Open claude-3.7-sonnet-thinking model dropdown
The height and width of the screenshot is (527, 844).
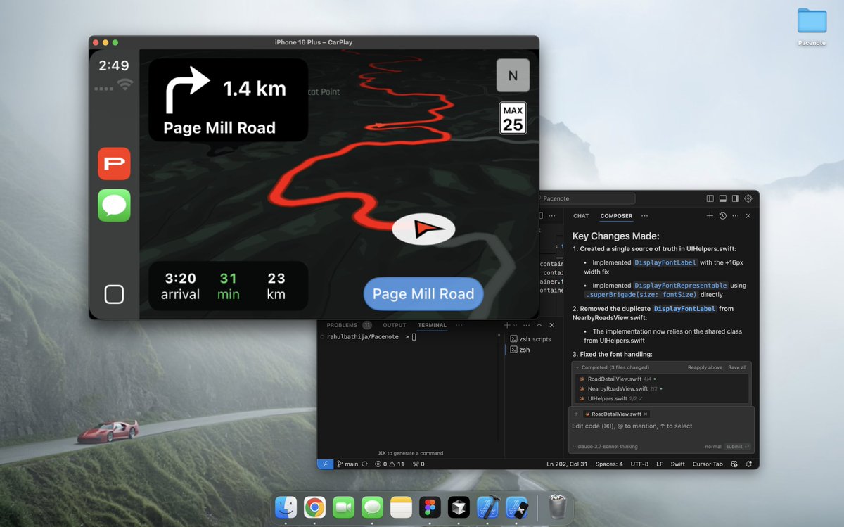(x=607, y=447)
